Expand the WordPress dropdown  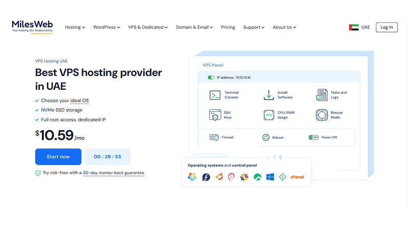pos(107,28)
